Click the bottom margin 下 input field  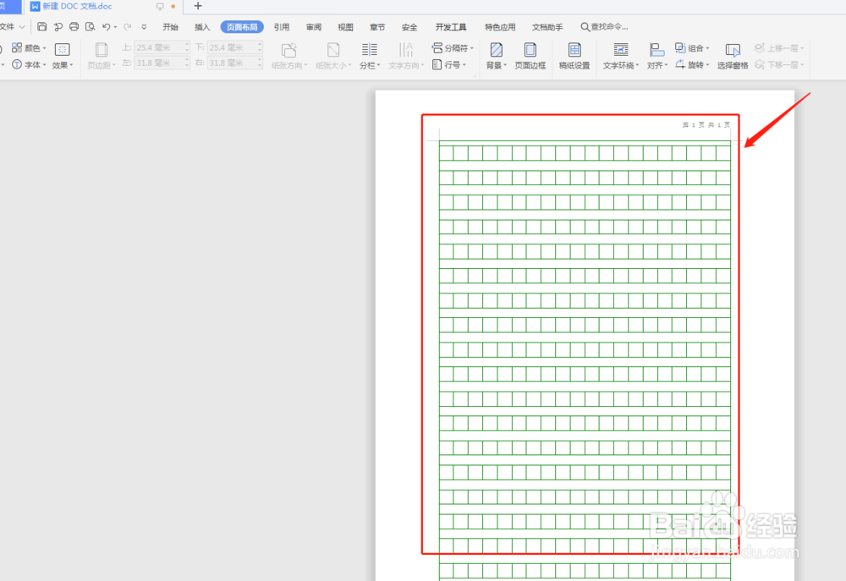234,47
